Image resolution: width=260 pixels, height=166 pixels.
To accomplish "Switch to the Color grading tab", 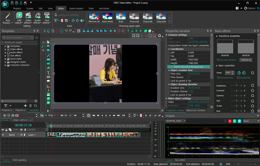I will [x=19, y=160].
